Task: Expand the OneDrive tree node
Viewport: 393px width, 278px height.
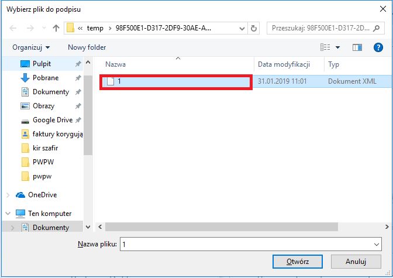Action: (x=7, y=195)
